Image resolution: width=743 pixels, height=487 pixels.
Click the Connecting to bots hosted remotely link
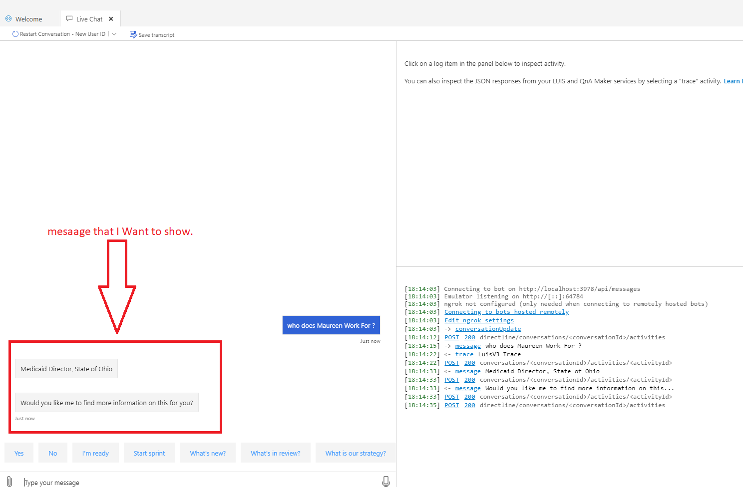(506, 311)
